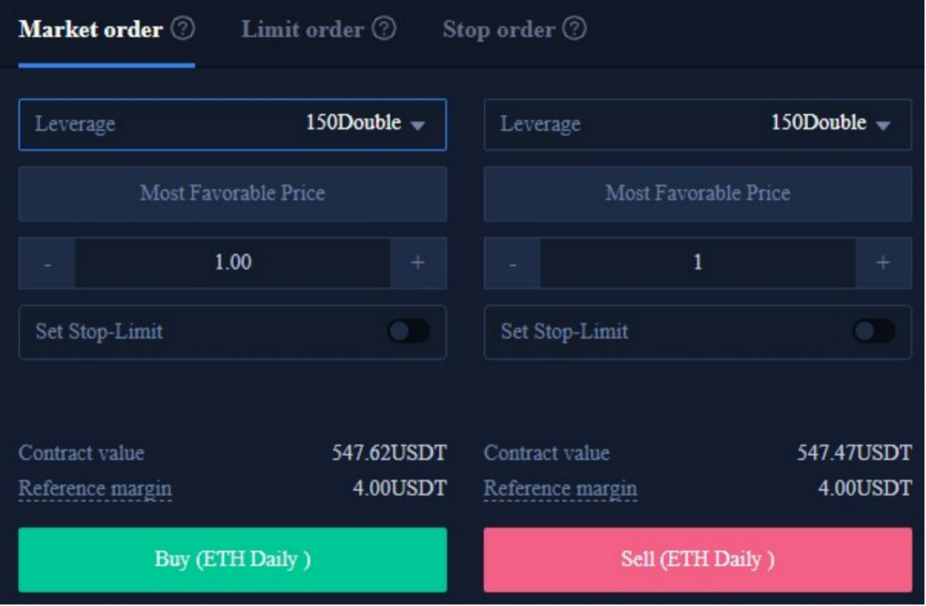Increase sell quantity with plus button
This screenshot has width=926, height=606.
pos(883,263)
